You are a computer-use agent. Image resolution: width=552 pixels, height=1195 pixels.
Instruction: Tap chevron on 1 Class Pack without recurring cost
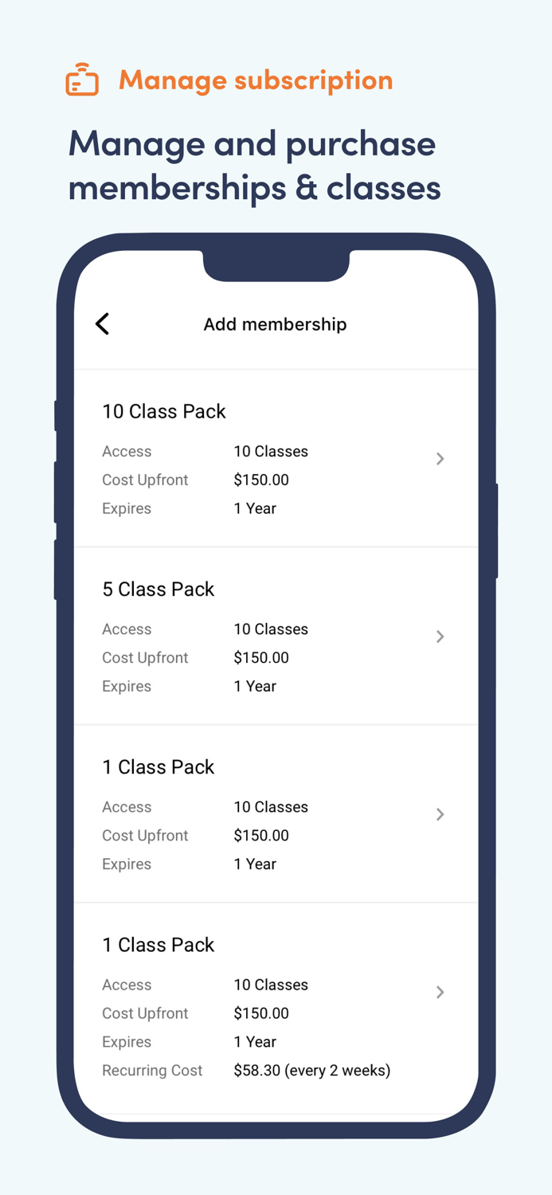coord(440,814)
